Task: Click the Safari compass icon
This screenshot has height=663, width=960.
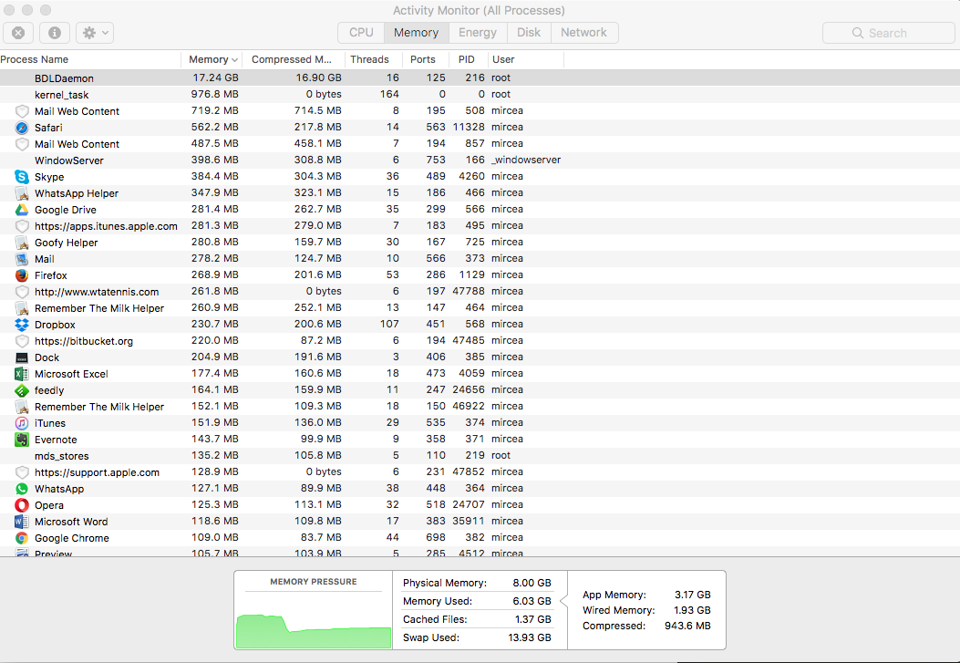Action: coord(22,128)
